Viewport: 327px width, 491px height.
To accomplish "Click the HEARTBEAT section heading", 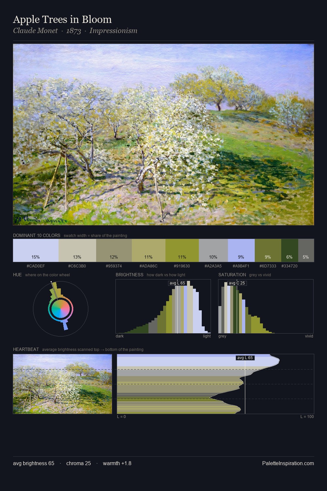I will point(26,349).
